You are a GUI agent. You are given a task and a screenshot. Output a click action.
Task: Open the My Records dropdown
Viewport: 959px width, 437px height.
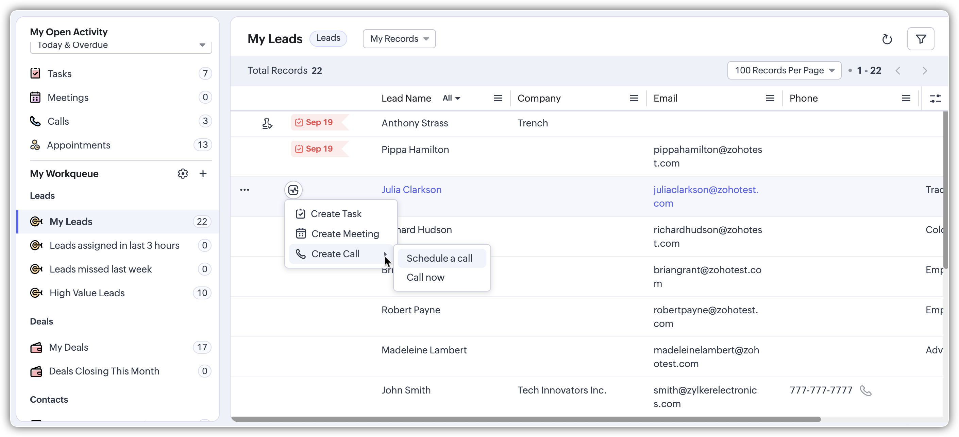coord(399,39)
